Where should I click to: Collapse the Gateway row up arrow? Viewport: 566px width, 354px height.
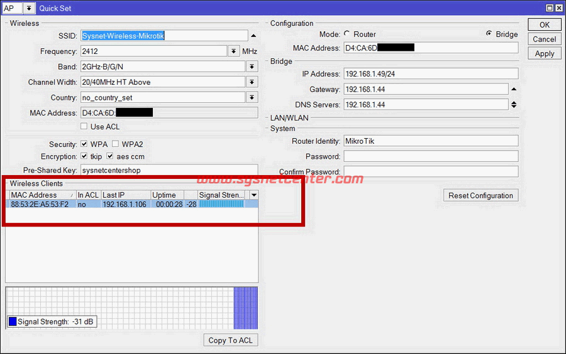point(514,89)
